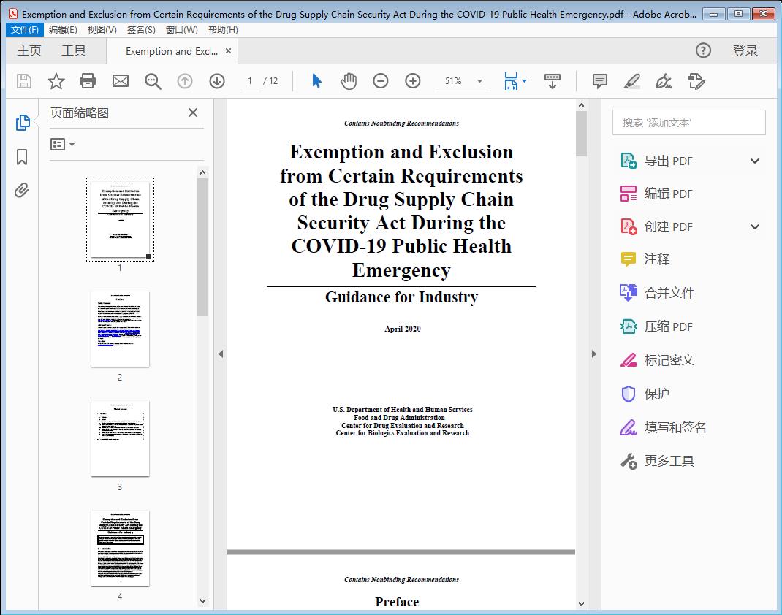Activate the selection arrow tool
This screenshot has height=615, width=782.
point(316,81)
